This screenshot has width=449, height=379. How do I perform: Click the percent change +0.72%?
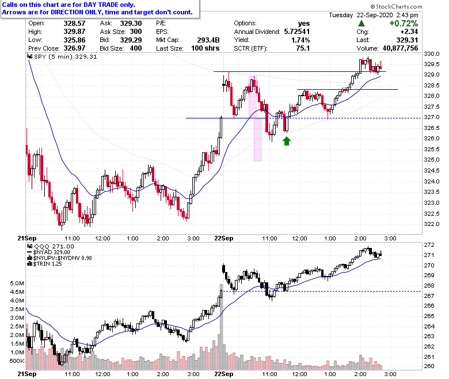coord(404,24)
